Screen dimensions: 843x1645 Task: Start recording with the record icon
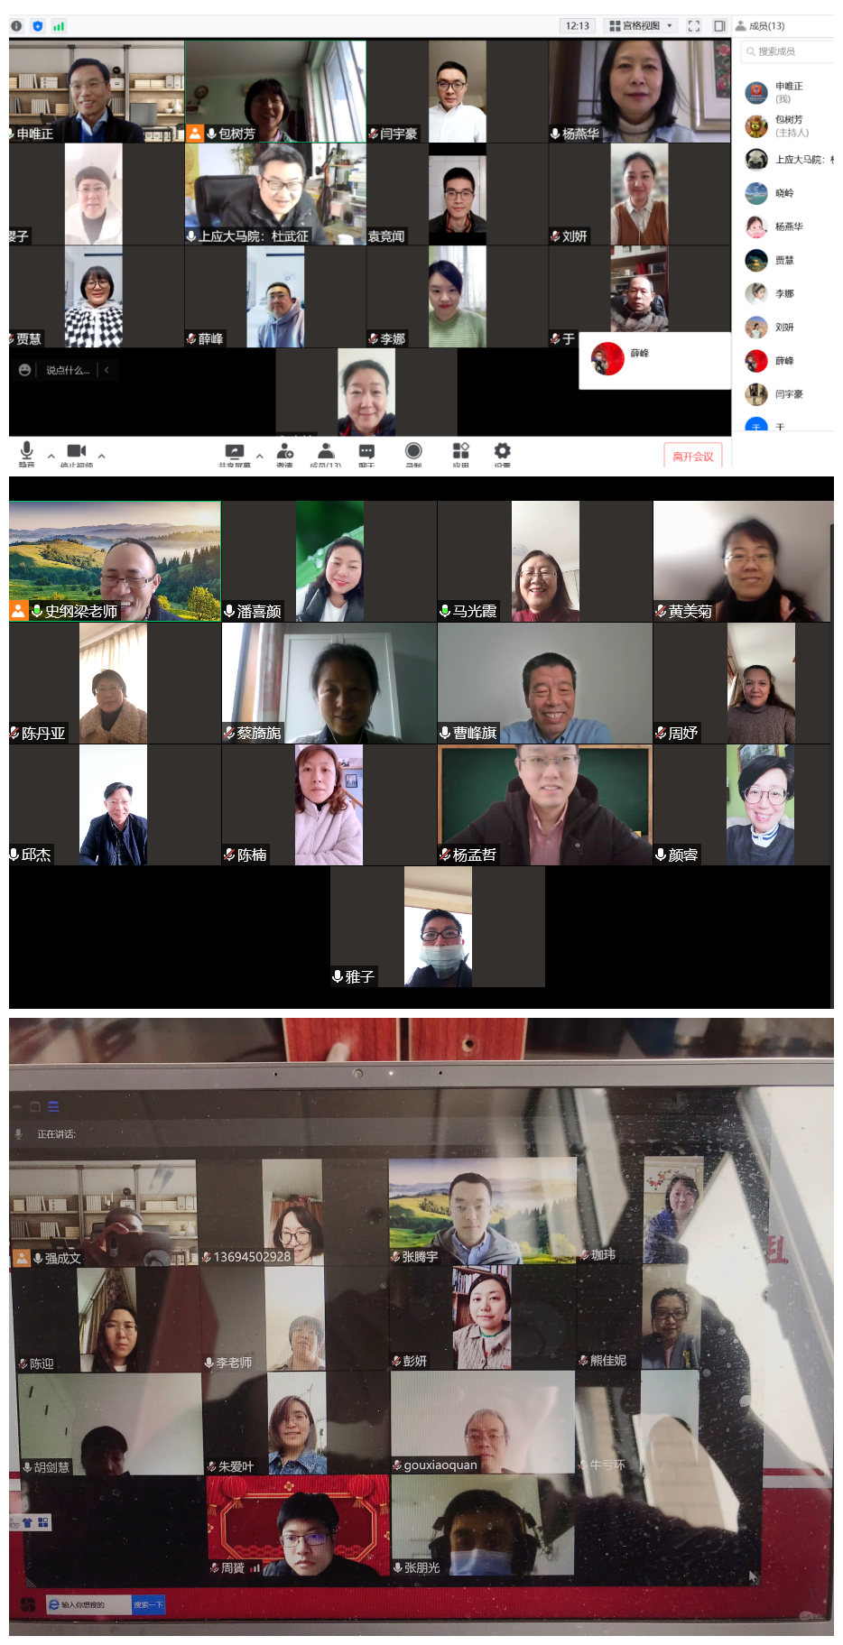pos(413,451)
